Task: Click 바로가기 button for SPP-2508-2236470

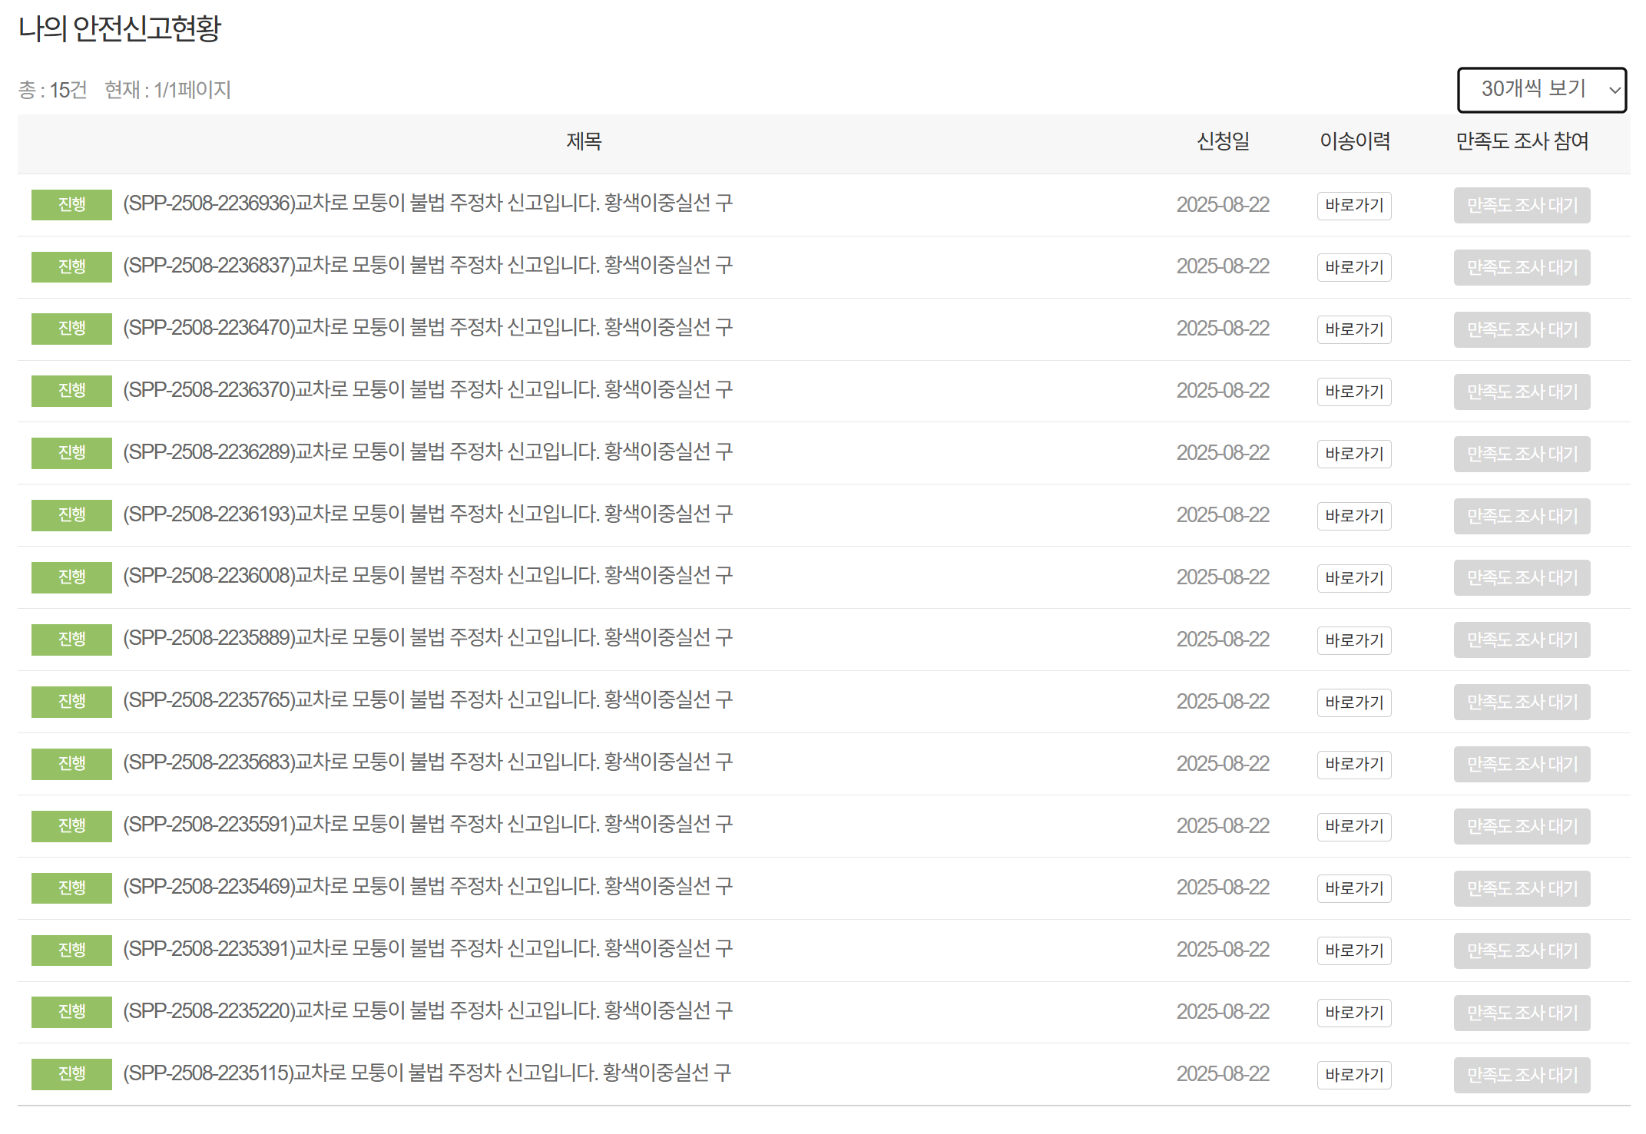Action: pyautogui.click(x=1353, y=329)
